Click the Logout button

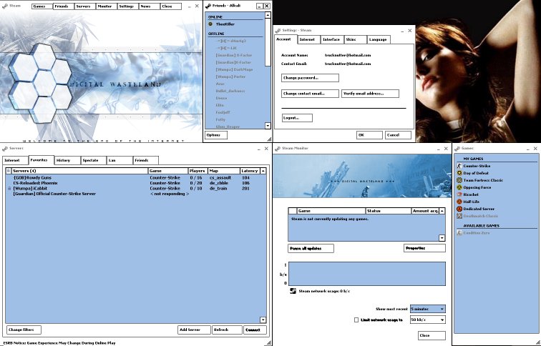click(297, 118)
